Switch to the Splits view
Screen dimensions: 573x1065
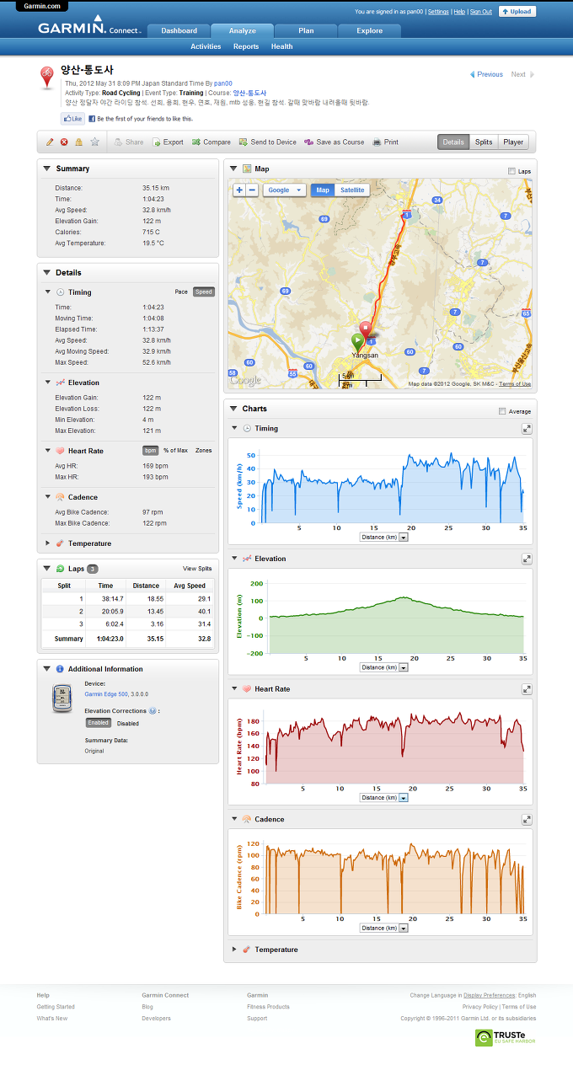pyautogui.click(x=484, y=142)
